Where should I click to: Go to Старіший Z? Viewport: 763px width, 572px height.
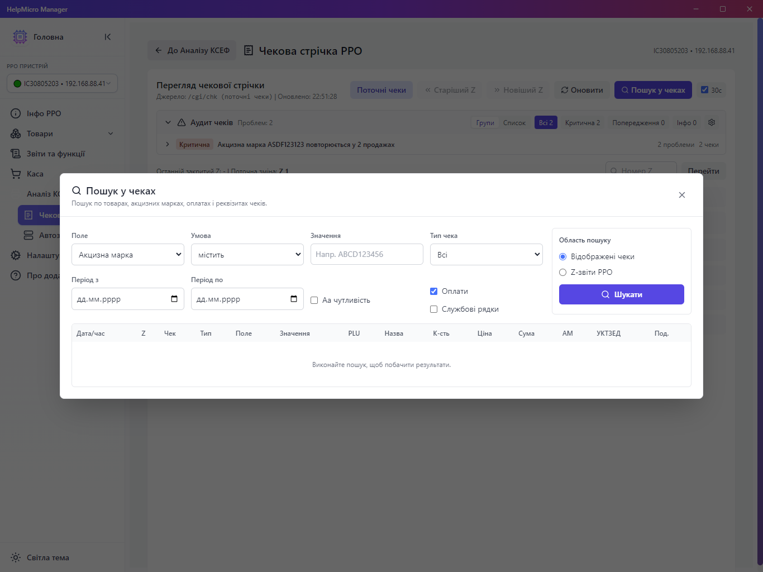pyautogui.click(x=450, y=90)
